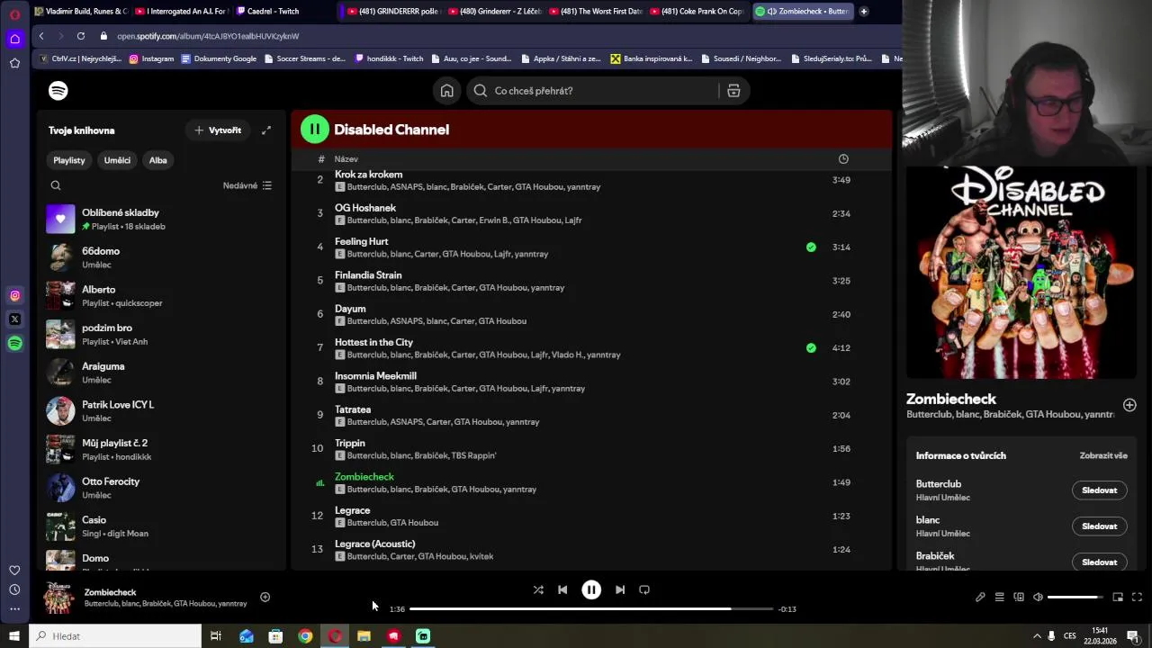Open the Zombiecheck title in right panel

[x=951, y=399]
